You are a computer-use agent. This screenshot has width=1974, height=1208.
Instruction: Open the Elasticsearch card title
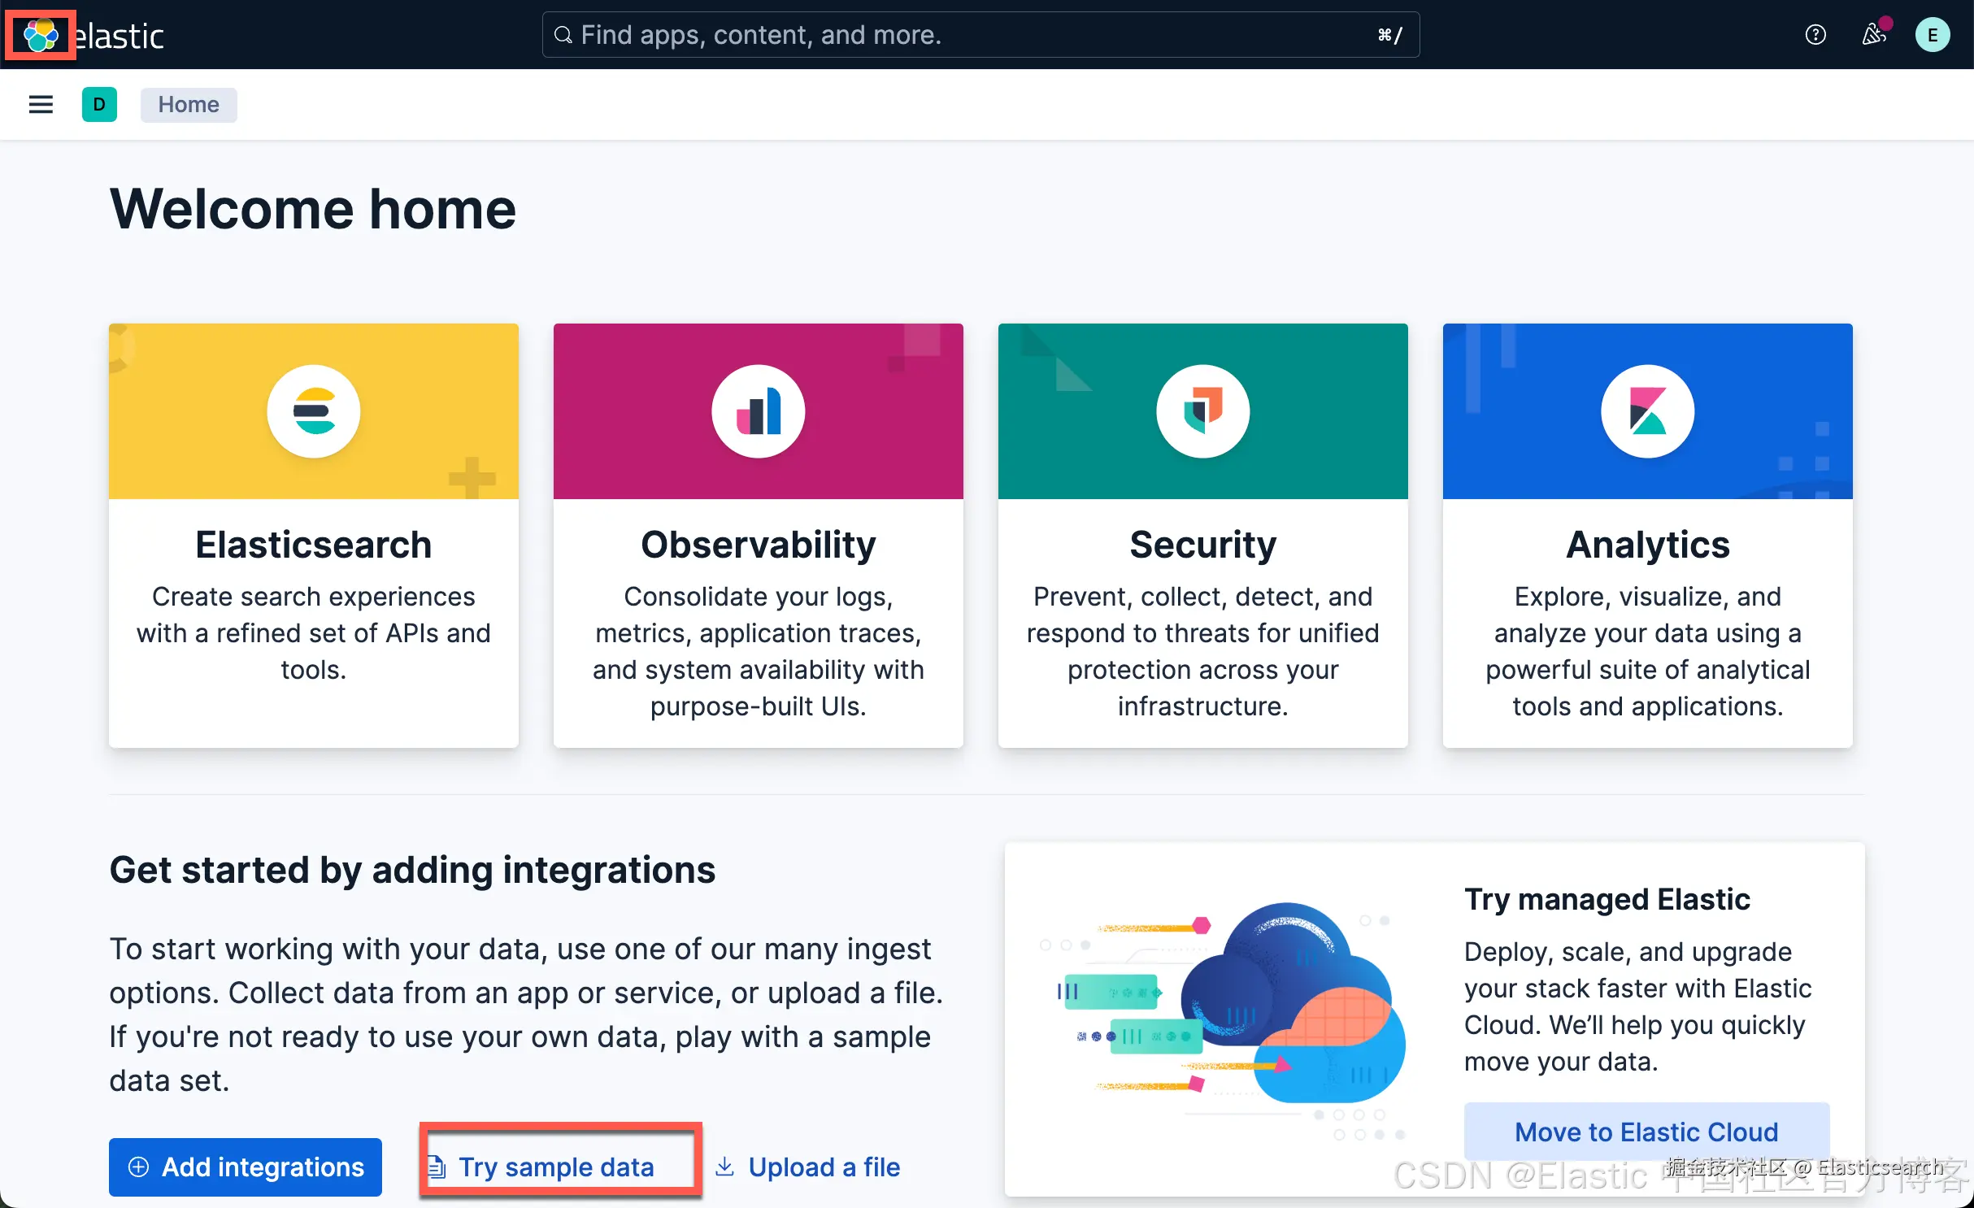point(314,545)
